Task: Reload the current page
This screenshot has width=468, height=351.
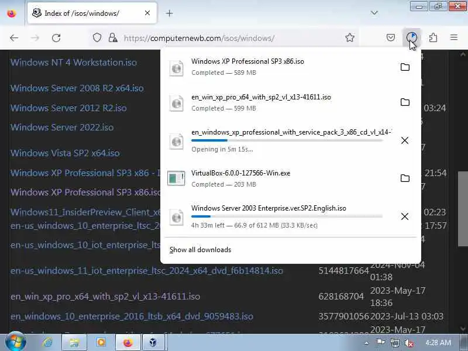Action: tap(56, 38)
